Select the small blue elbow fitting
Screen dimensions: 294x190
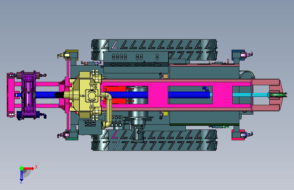click(205, 89)
